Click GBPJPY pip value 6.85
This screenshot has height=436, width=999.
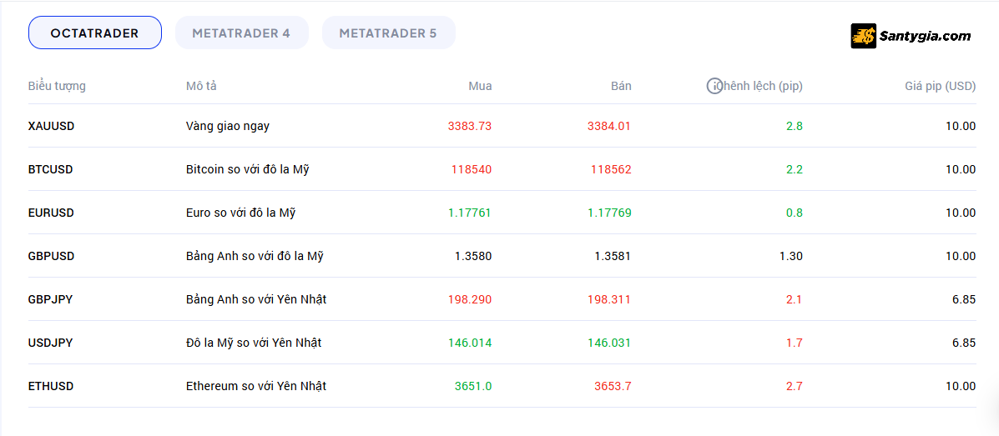pyautogui.click(x=964, y=299)
